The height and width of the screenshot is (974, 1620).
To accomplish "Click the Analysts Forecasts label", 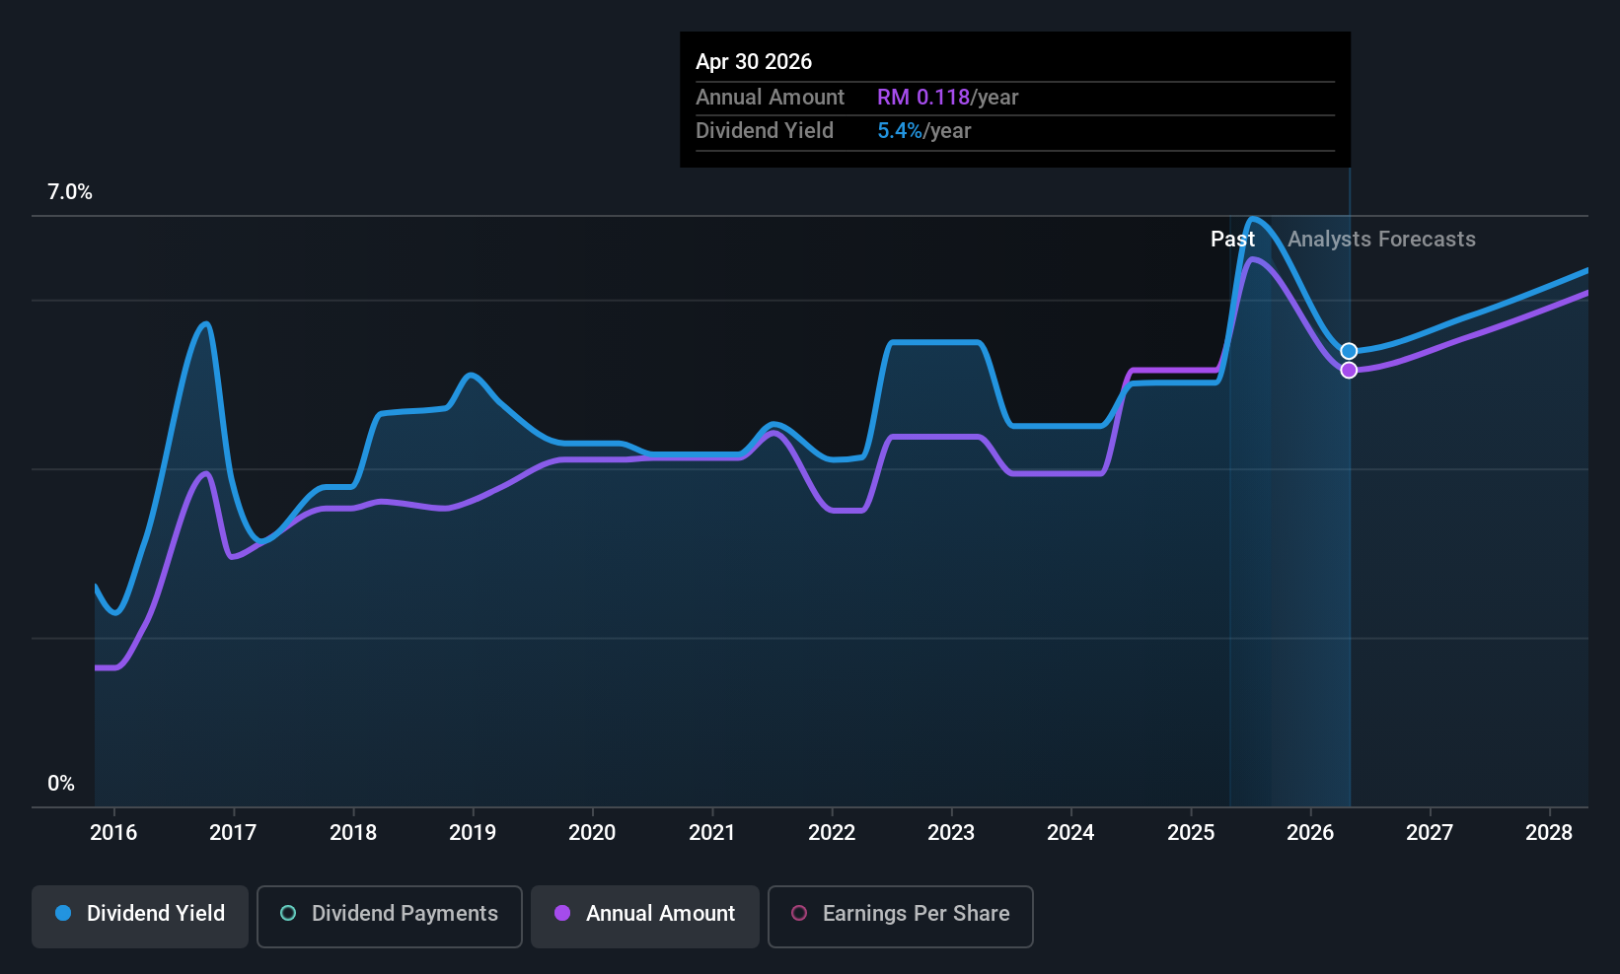I will pos(1381,240).
